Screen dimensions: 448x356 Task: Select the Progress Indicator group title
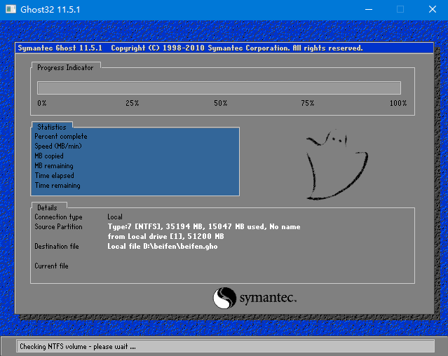[65, 68]
